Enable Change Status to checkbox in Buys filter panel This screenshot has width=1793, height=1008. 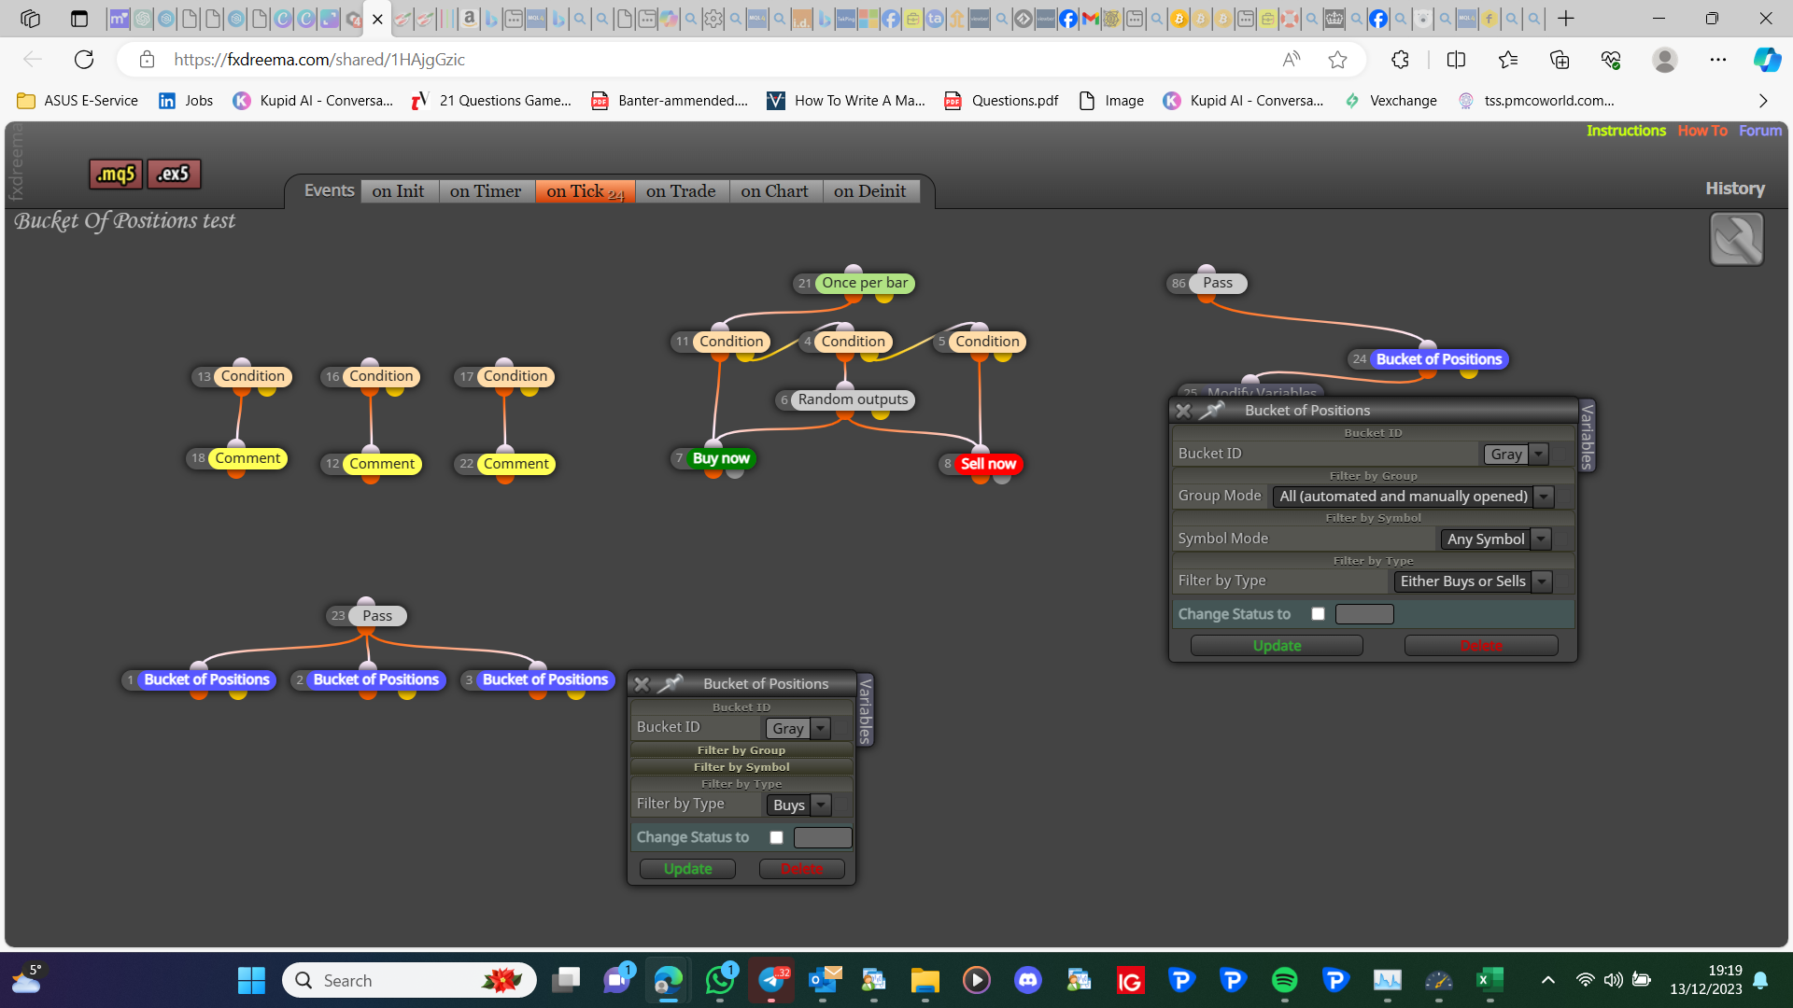click(x=776, y=837)
